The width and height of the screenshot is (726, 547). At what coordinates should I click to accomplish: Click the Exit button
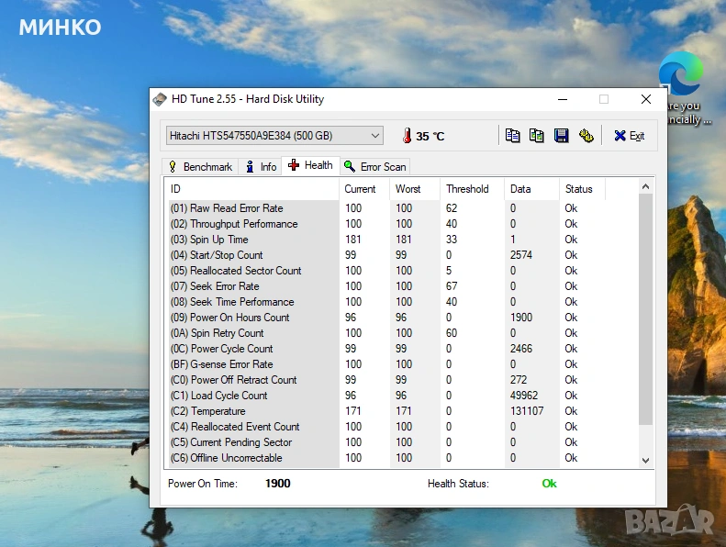pos(630,136)
